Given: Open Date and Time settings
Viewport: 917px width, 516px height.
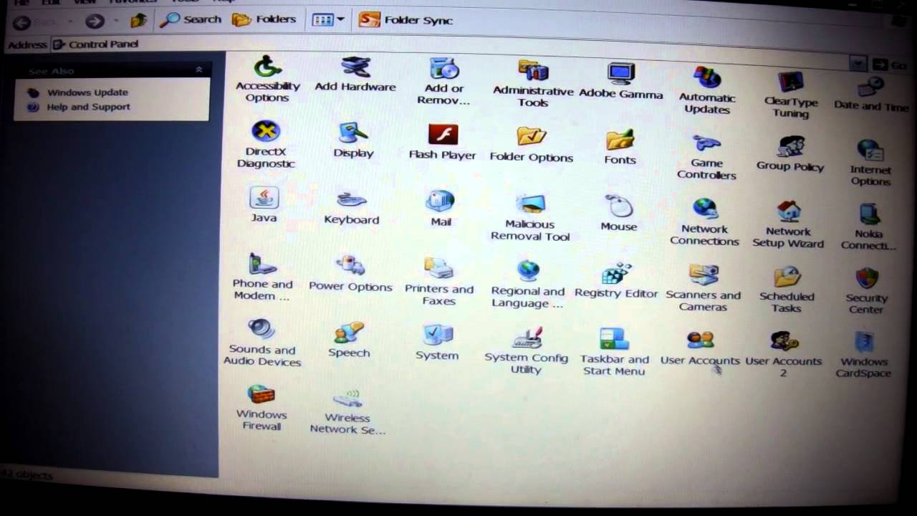Looking at the screenshot, I should pyautogui.click(x=870, y=94).
